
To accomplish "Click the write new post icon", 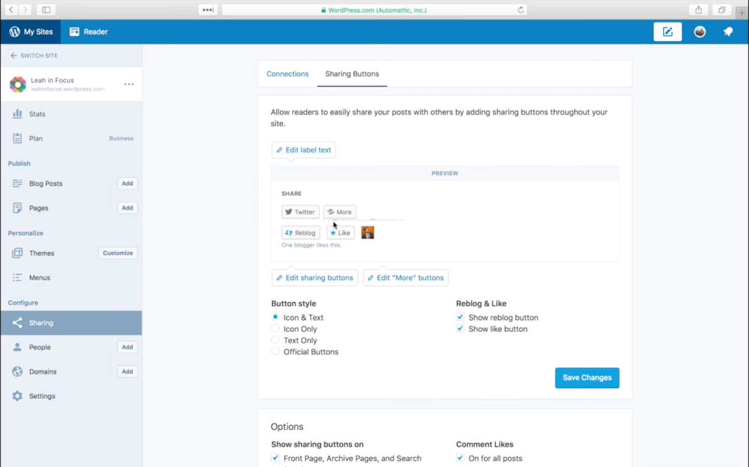I will pos(667,32).
